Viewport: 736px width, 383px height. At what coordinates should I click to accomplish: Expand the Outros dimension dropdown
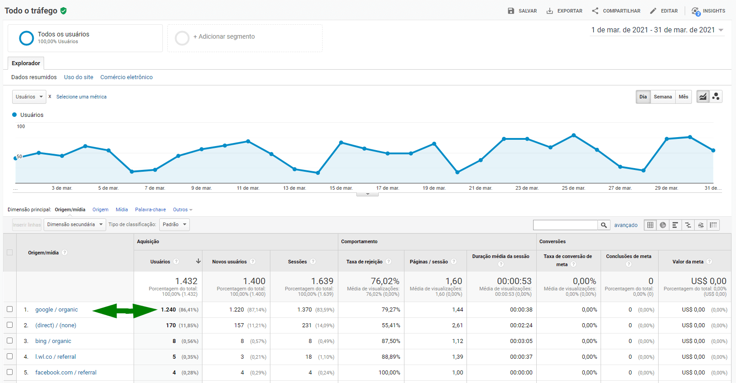(183, 210)
